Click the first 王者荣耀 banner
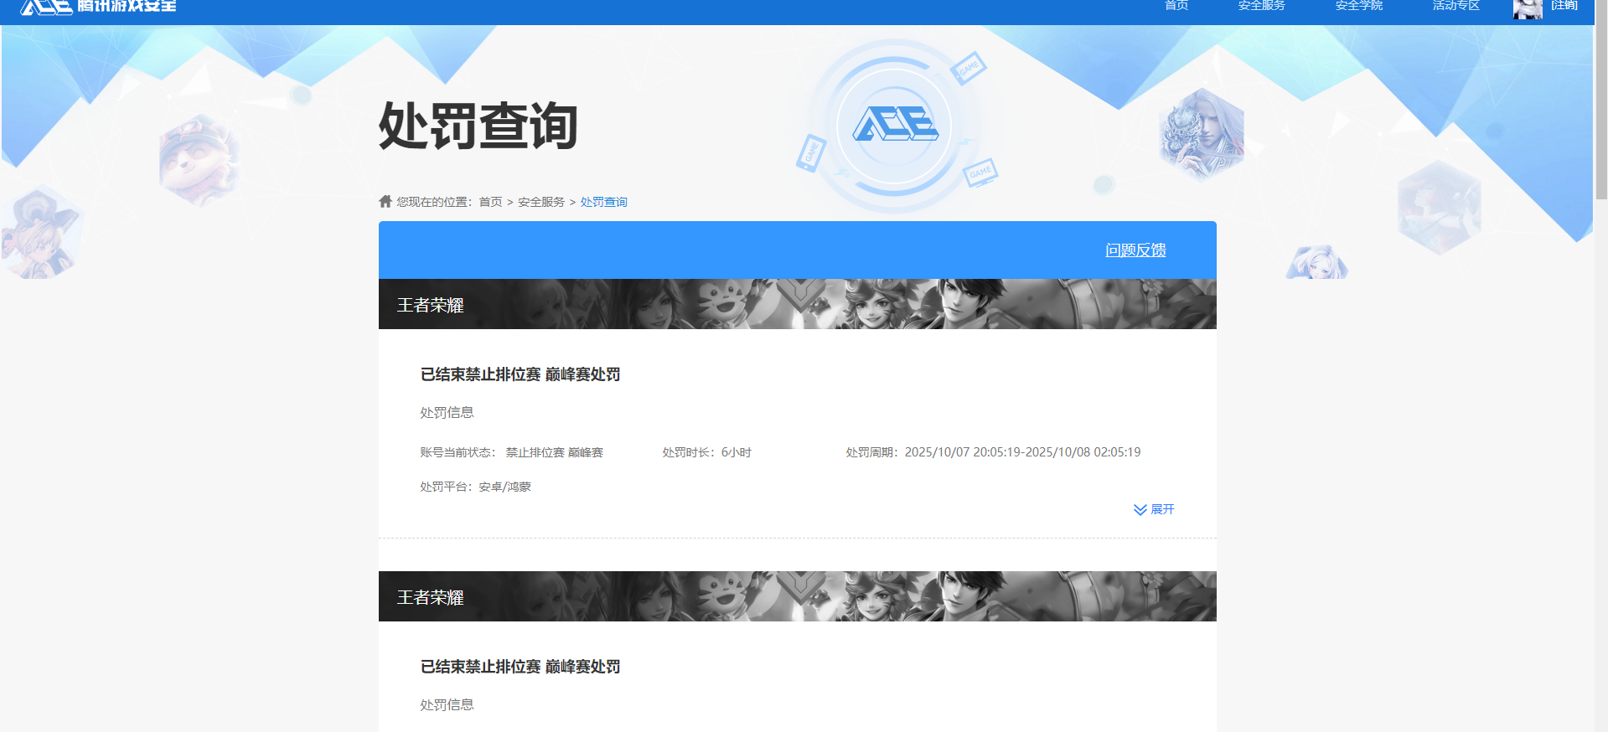The width and height of the screenshot is (1608, 732). point(798,304)
